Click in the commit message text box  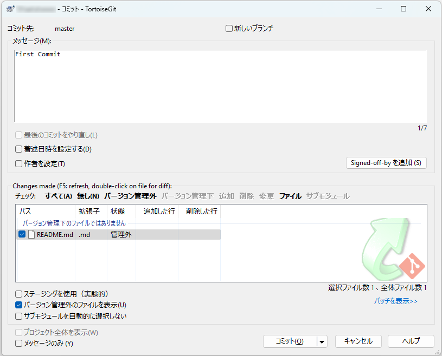220,87
